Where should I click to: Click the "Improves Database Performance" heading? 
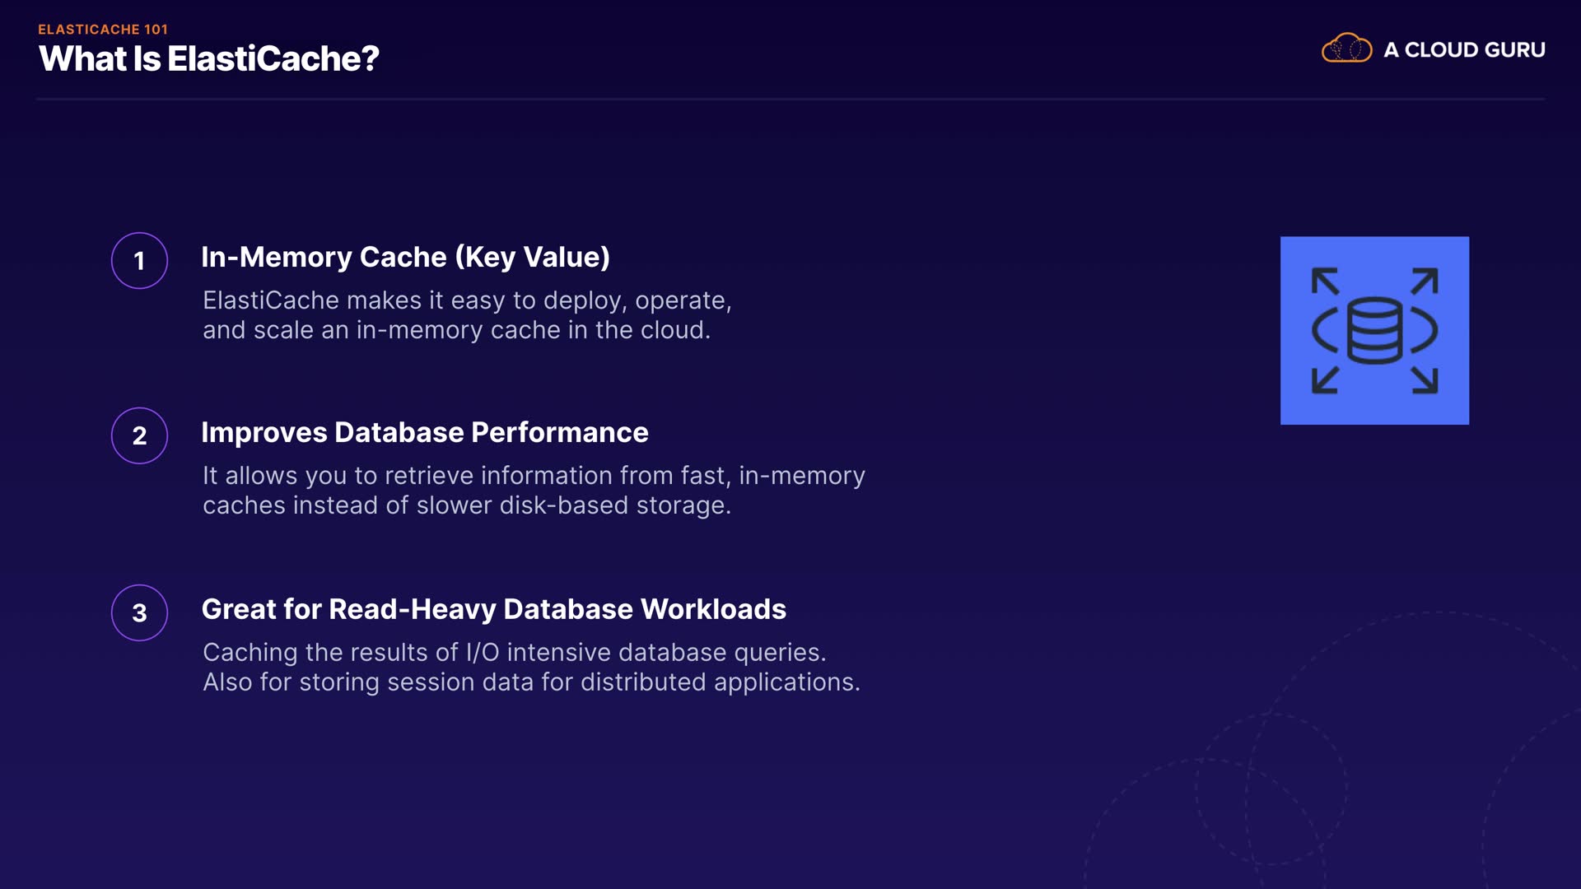pyautogui.click(x=424, y=432)
